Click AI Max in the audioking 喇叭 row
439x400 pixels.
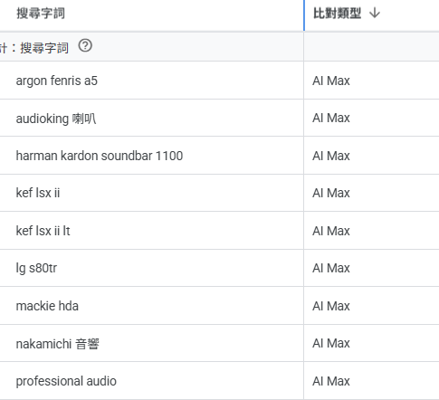tap(331, 118)
